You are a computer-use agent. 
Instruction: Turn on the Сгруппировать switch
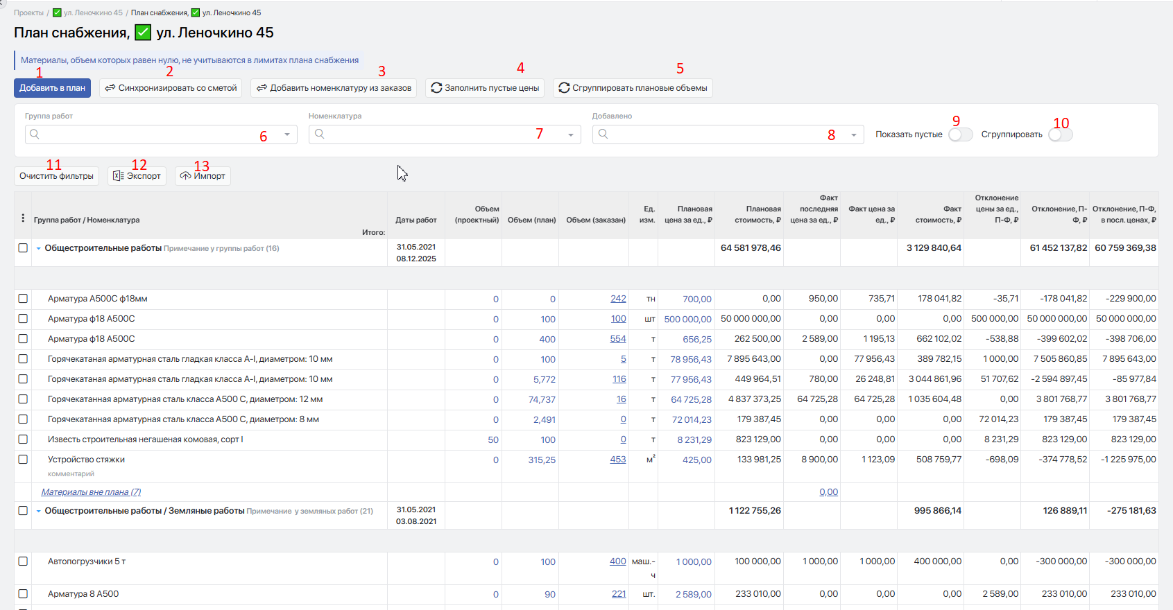point(1060,134)
